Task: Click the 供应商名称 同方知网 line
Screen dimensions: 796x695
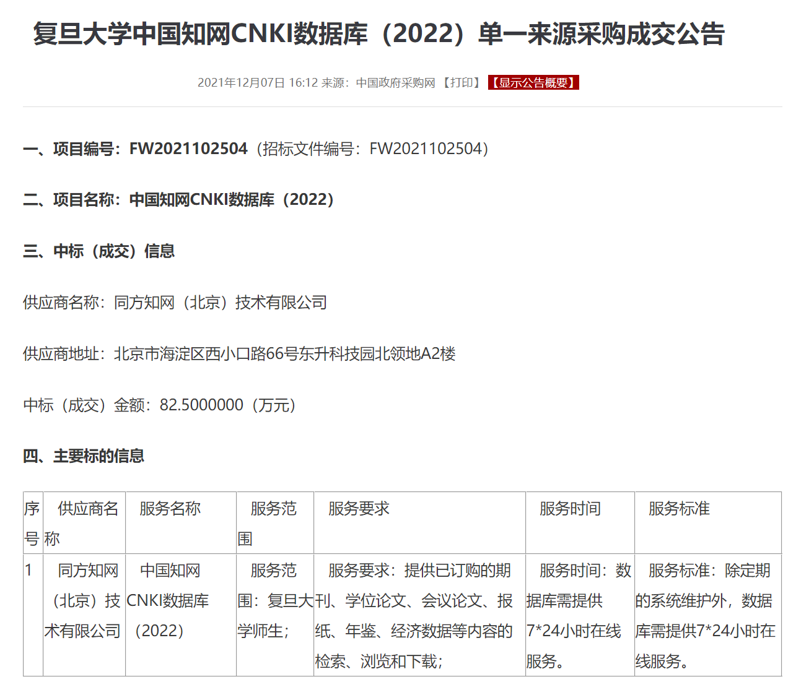Action: point(175,303)
